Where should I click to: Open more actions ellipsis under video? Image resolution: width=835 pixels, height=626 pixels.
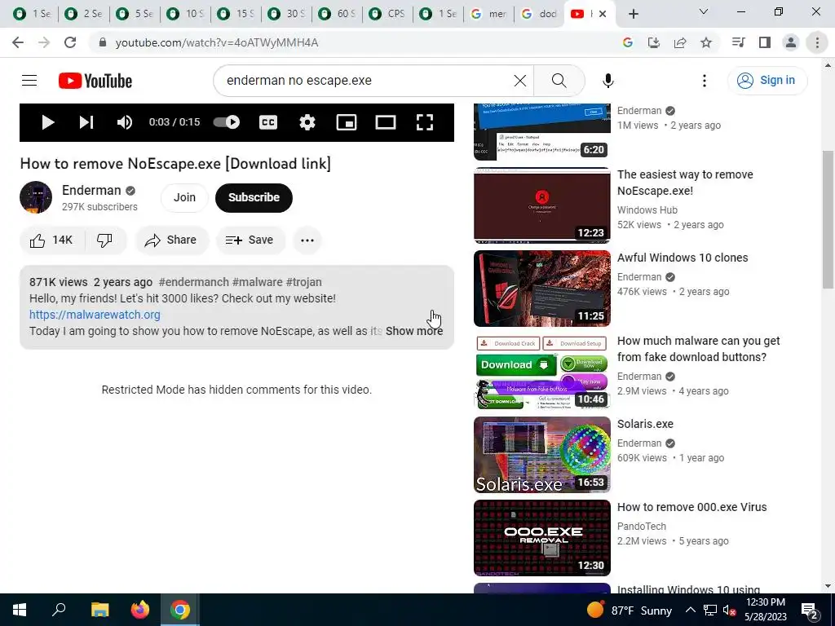(307, 240)
